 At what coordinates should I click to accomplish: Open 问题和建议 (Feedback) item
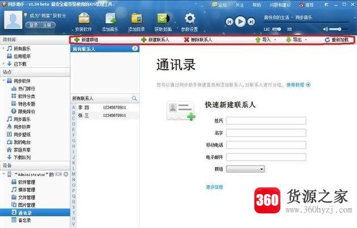click(280, 5)
